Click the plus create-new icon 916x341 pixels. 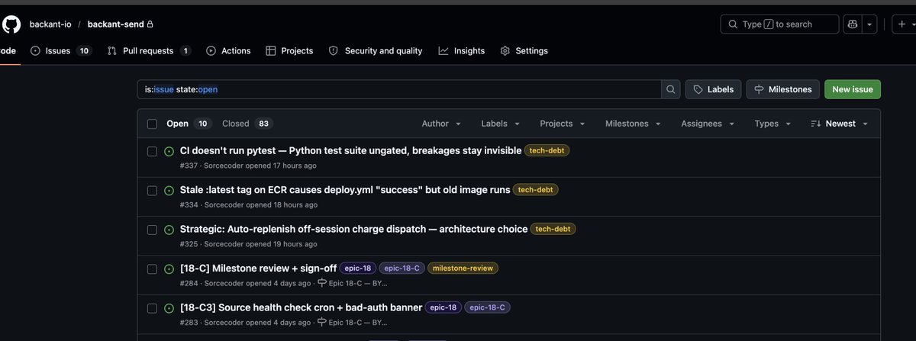(x=900, y=24)
